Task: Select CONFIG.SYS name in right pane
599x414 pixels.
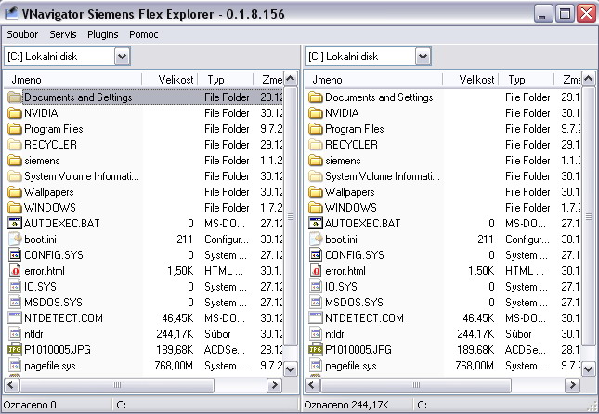Action: [x=355, y=255]
